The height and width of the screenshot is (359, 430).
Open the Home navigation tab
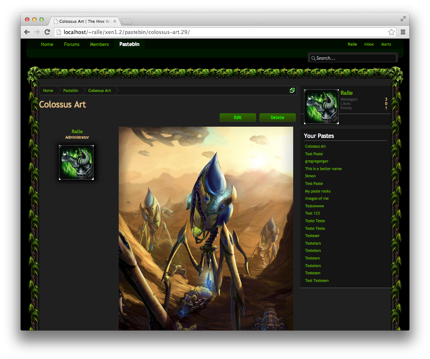coord(47,45)
